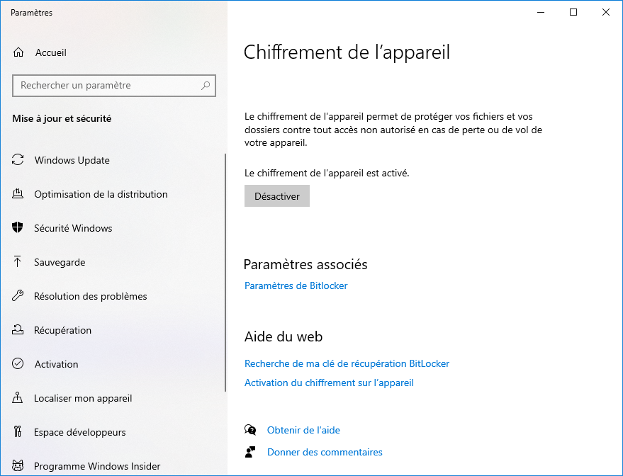Screen dimensions: 623x476
Task: Click the Localiser mon appareil icon
Action: tap(18, 398)
